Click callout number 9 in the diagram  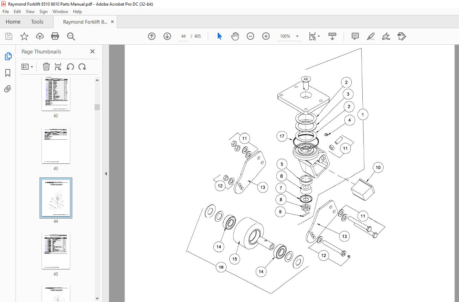(x=280, y=212)
